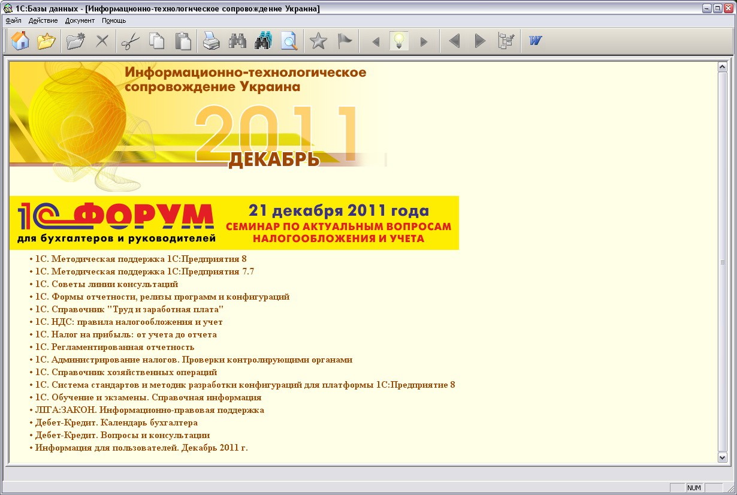This screenshot has height=495, width=737.
Task: Open Дебет-Кредит. Календарь бухгалтера link
Action: tap(116, 422)
